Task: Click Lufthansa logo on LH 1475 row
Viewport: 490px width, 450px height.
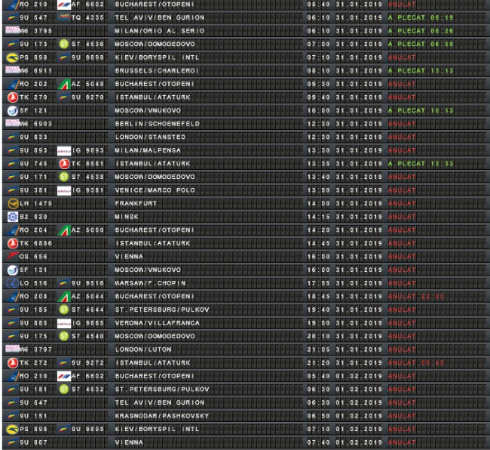Action: [13, 204]
